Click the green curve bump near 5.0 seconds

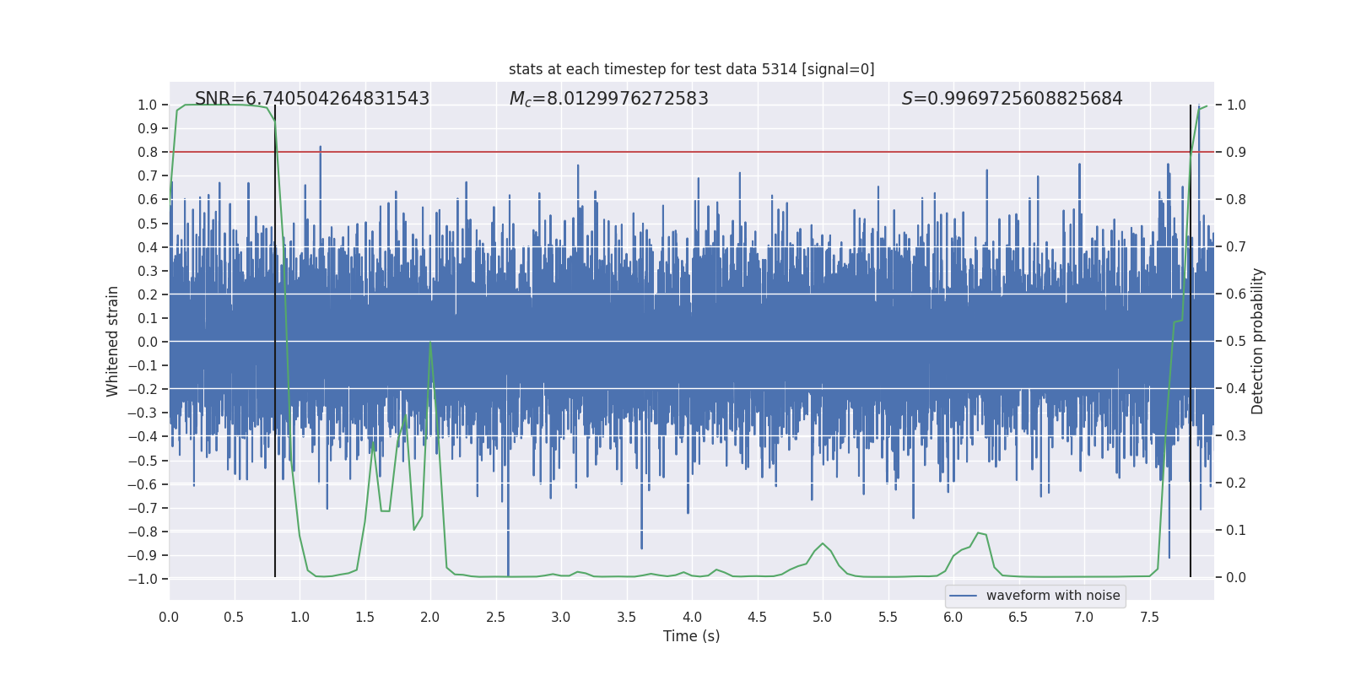point(823,544)
